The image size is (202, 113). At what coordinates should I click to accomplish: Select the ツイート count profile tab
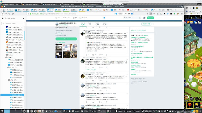pos(83,24)
